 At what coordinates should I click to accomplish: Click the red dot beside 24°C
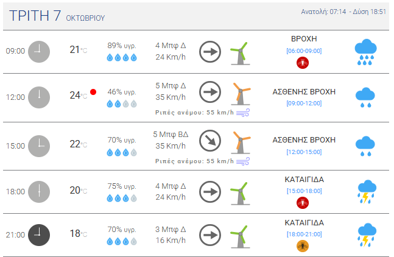click(93, 92)
